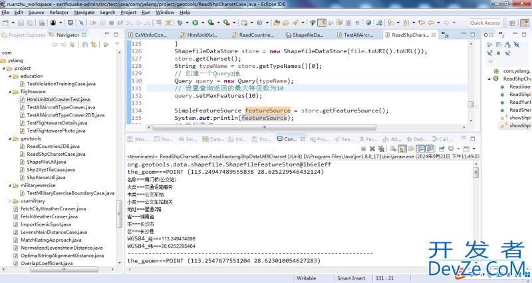Open ReadShpCharsetCase.java in Navigator
The height and width of the screenshot is (283, 532).
[x=56, y=154]
